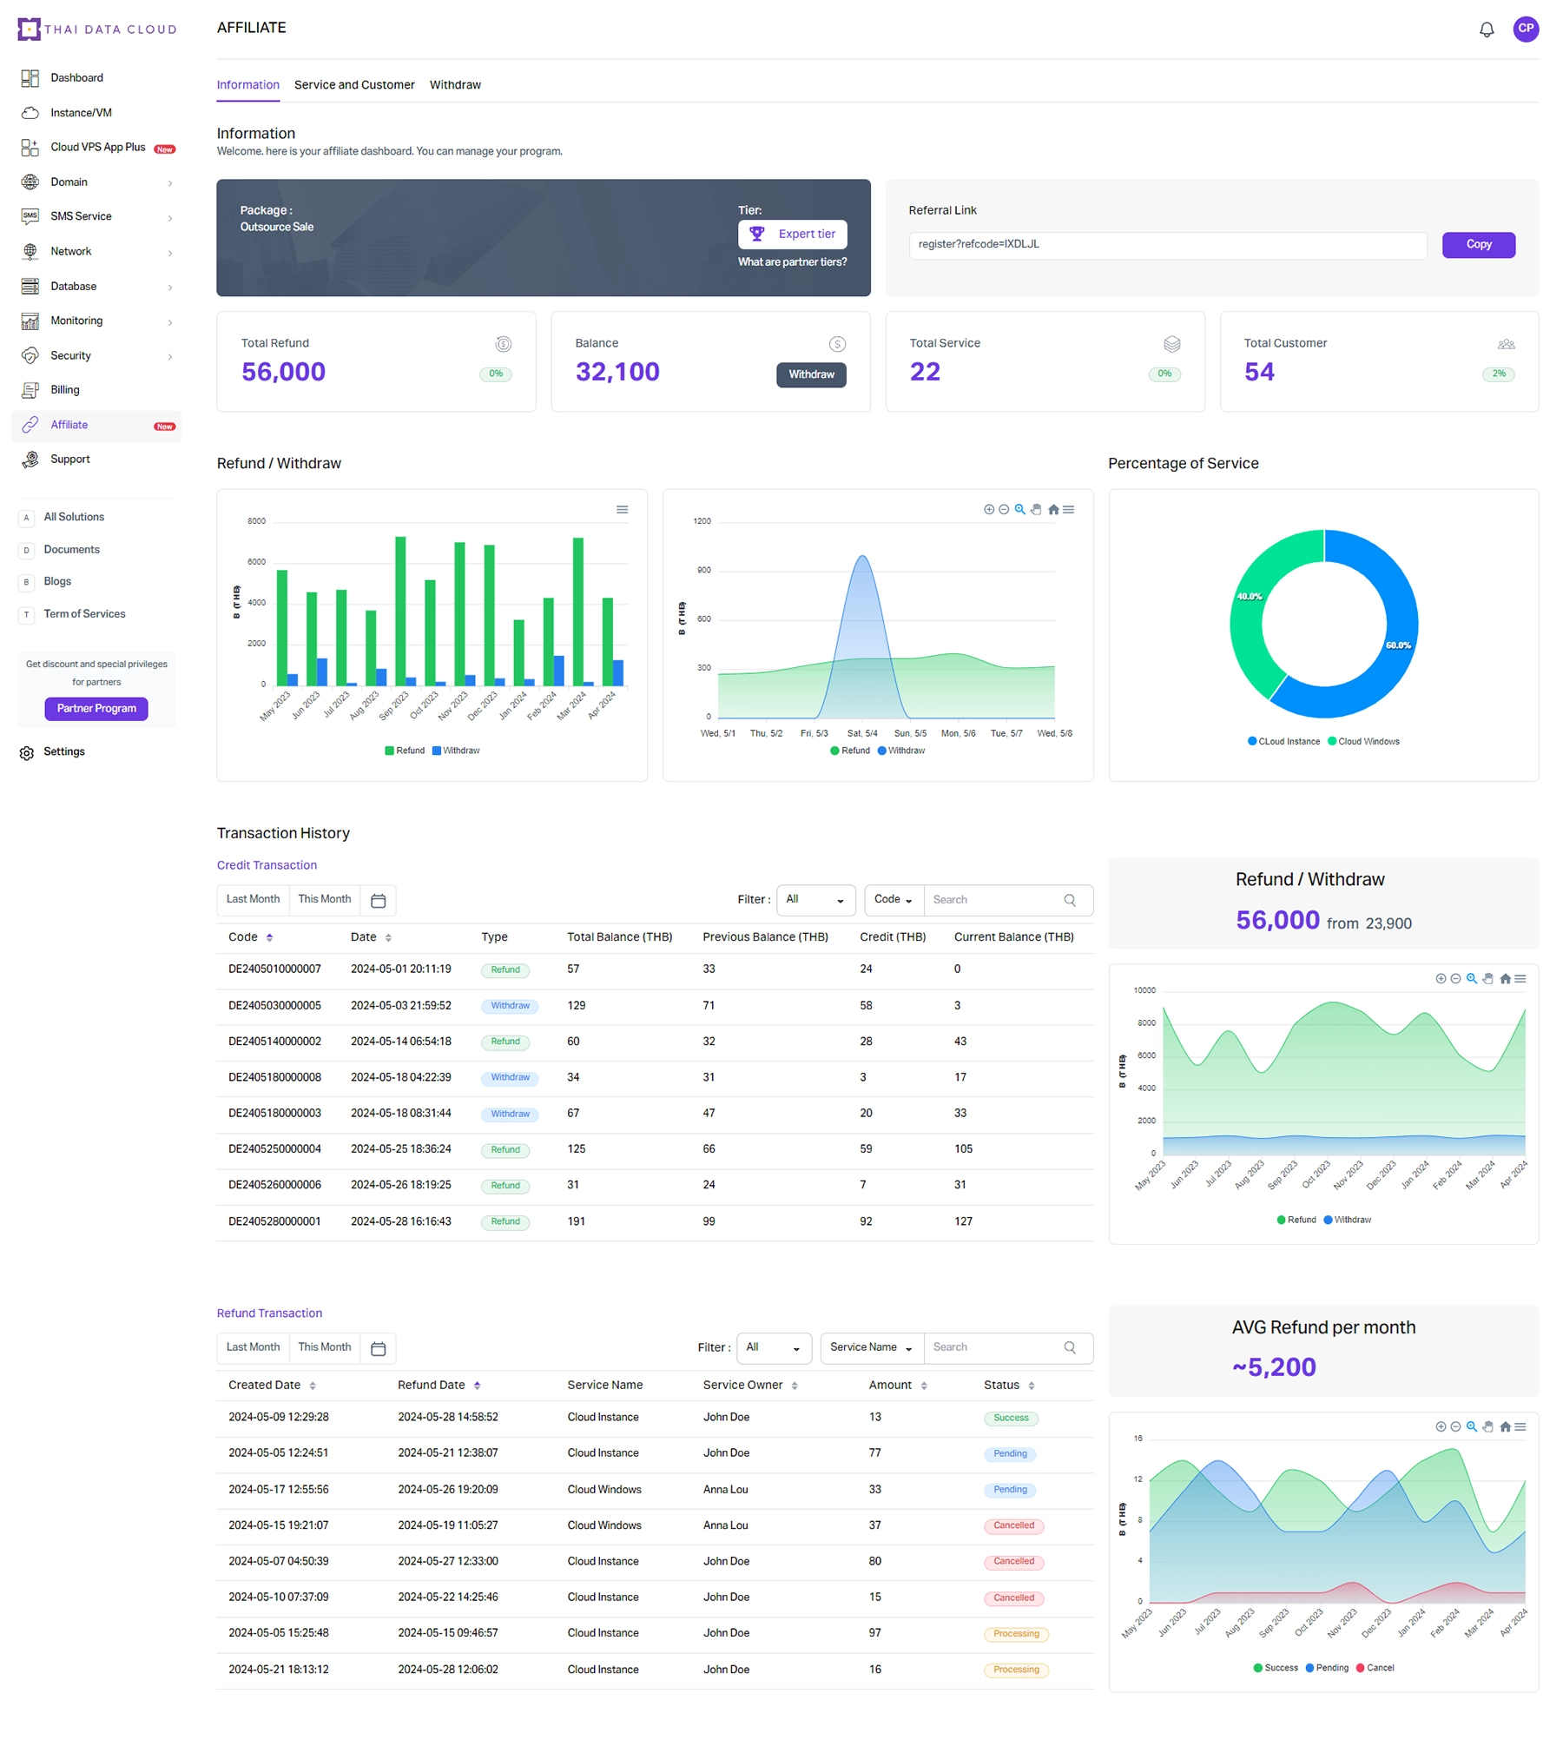
Task: Click the Settings gear icon in the sidebar
Action: tap(27, 753)
